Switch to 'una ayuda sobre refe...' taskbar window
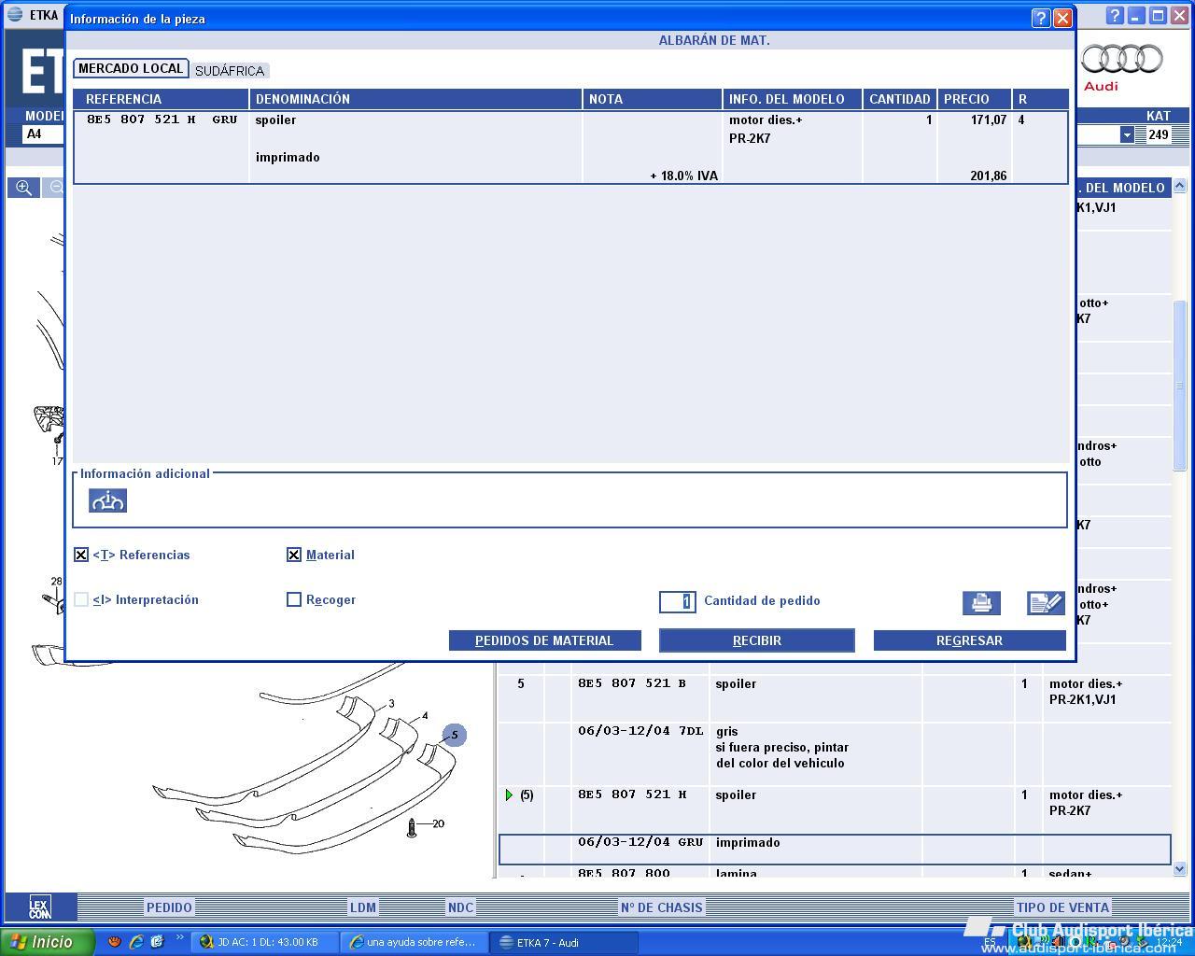 [415, 942]
